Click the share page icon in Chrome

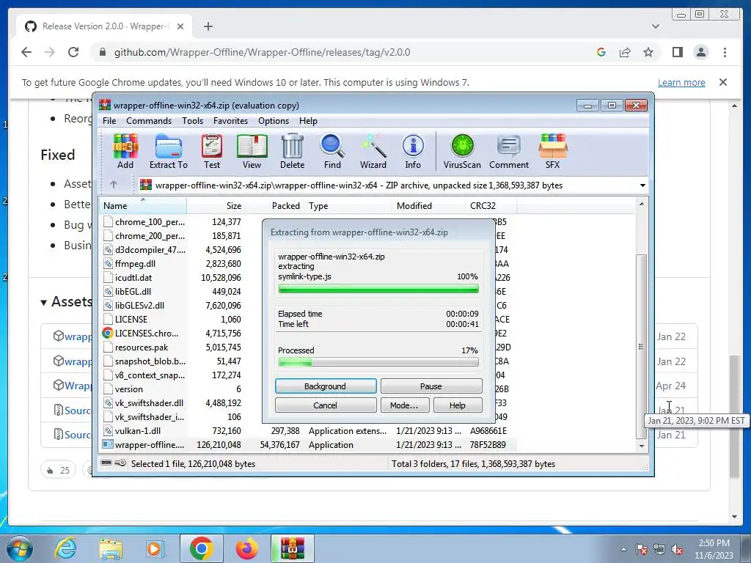coord(625,52)
